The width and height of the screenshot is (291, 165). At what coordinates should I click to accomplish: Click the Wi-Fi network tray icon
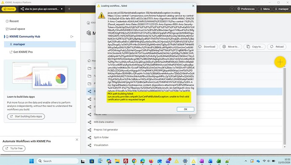coord(264,161)
